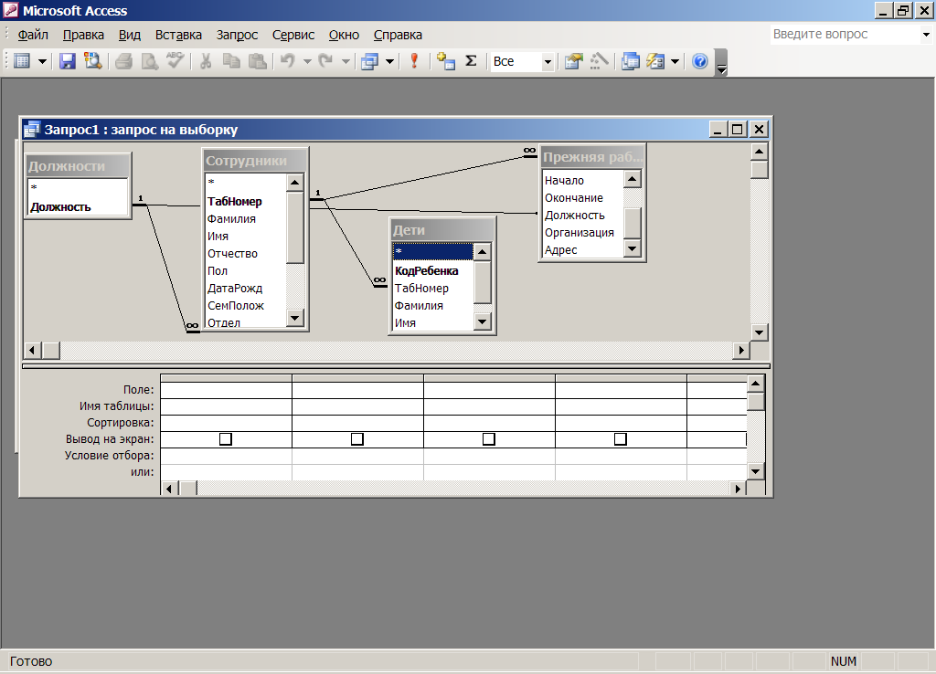Tick the show checkbox in first grid column
This screenshot has width=936, height=674.
(226, 439)
